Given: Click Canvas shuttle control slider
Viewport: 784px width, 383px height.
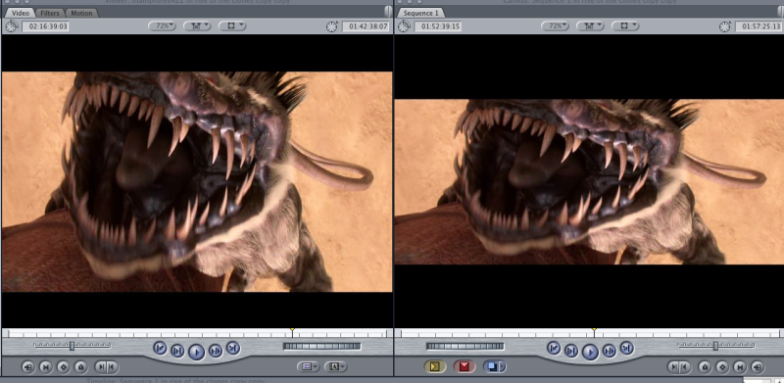Looking at the screenshot, I should [x=716, y=346].
